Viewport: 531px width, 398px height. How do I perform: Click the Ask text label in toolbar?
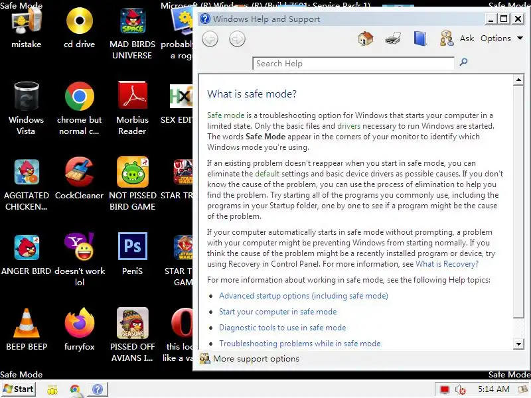[x=467, y=38]
